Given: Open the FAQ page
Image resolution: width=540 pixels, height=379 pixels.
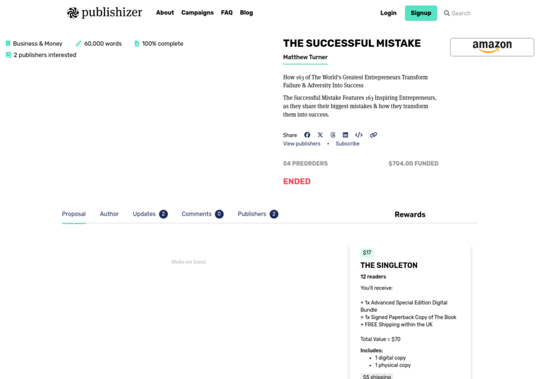Looking at the screenshot, I should [227, 13].
